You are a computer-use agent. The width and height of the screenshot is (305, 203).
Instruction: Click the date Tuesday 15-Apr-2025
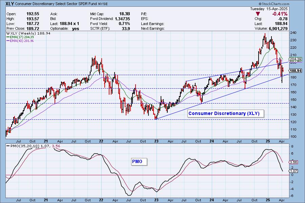269,9
